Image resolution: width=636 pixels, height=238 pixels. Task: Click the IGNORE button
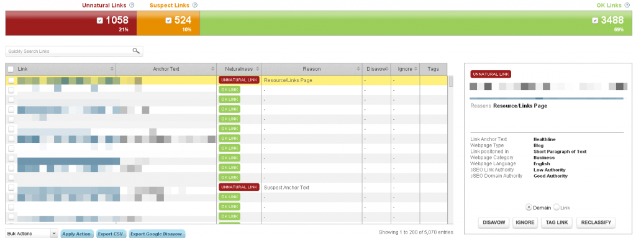[525, 222]
